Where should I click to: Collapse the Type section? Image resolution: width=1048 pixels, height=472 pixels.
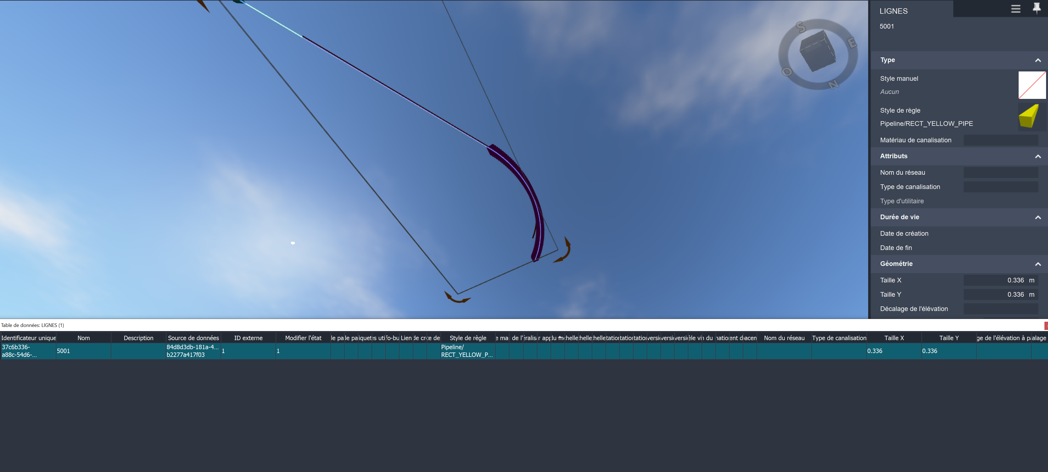1038,60
